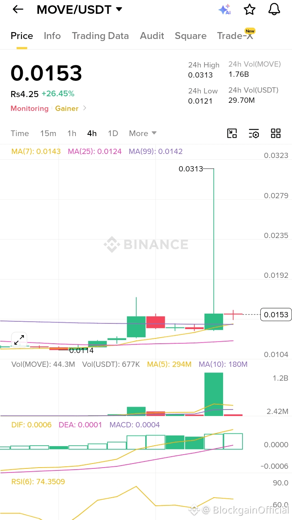Tap the 0.0114 low price marker
292x520 pixels.
(82, 350)
